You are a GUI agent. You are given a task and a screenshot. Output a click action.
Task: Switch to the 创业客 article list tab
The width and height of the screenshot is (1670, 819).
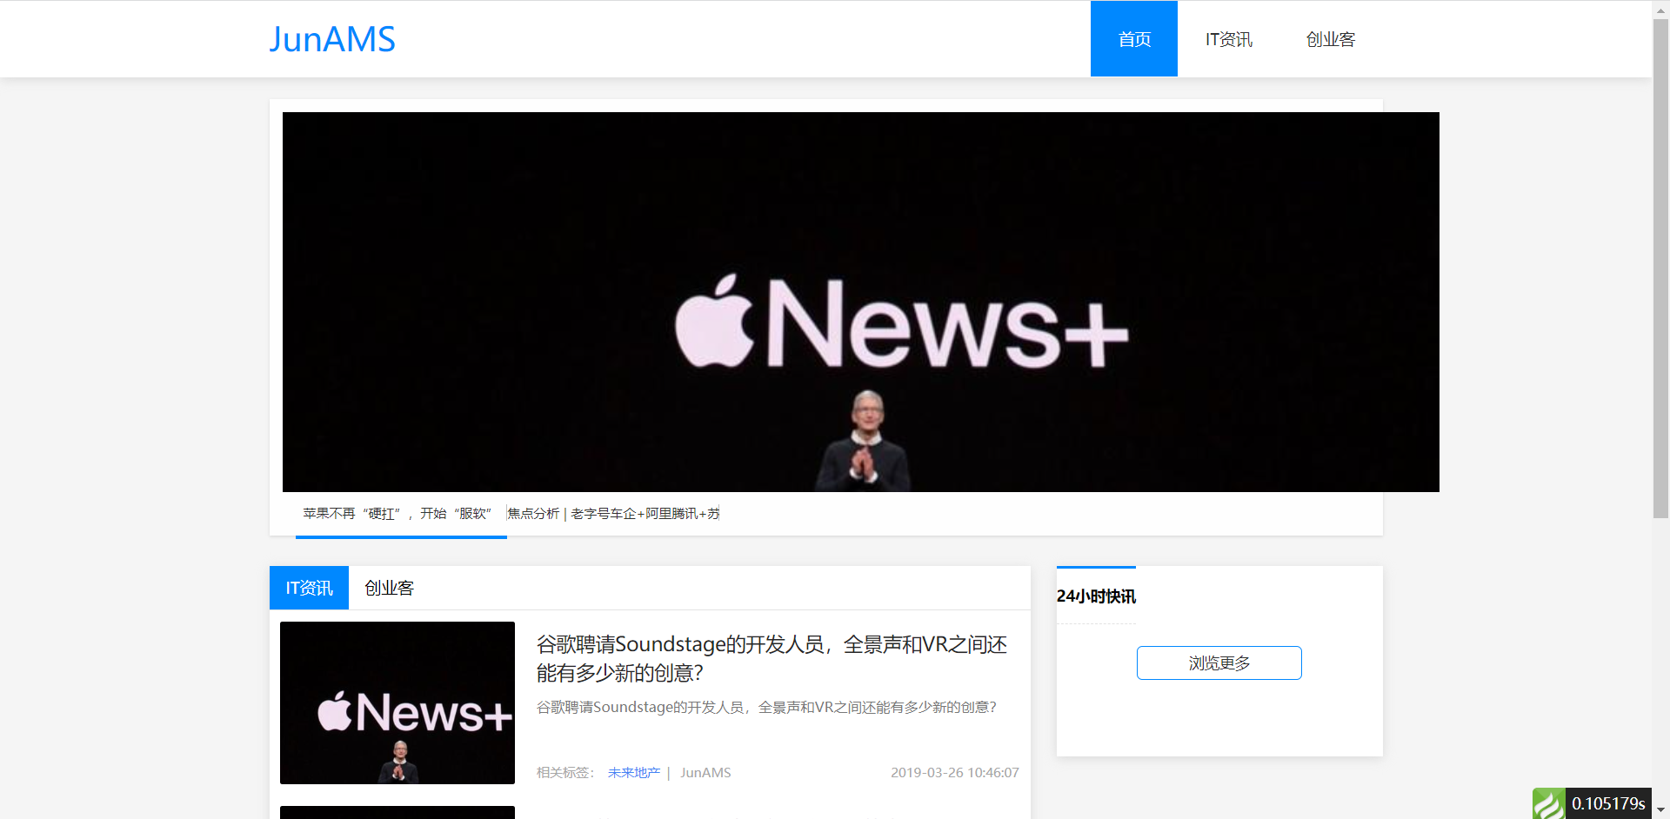(389, 588)
